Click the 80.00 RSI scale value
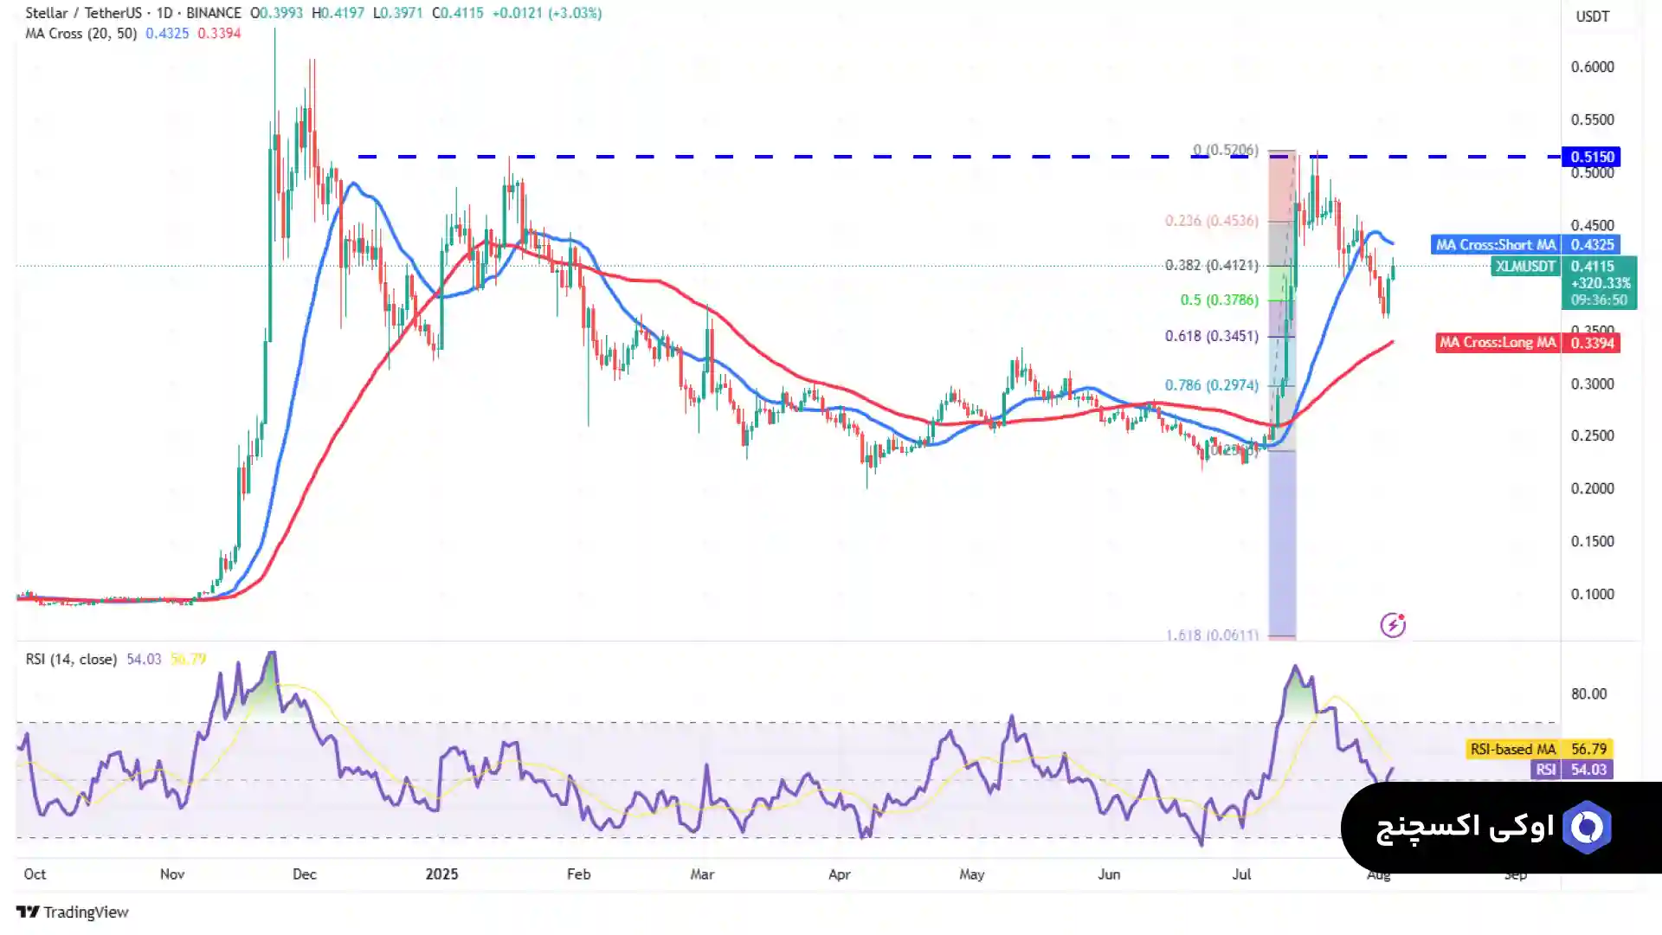Viewport: 1662px width, 935px height. pos(1588,693)
